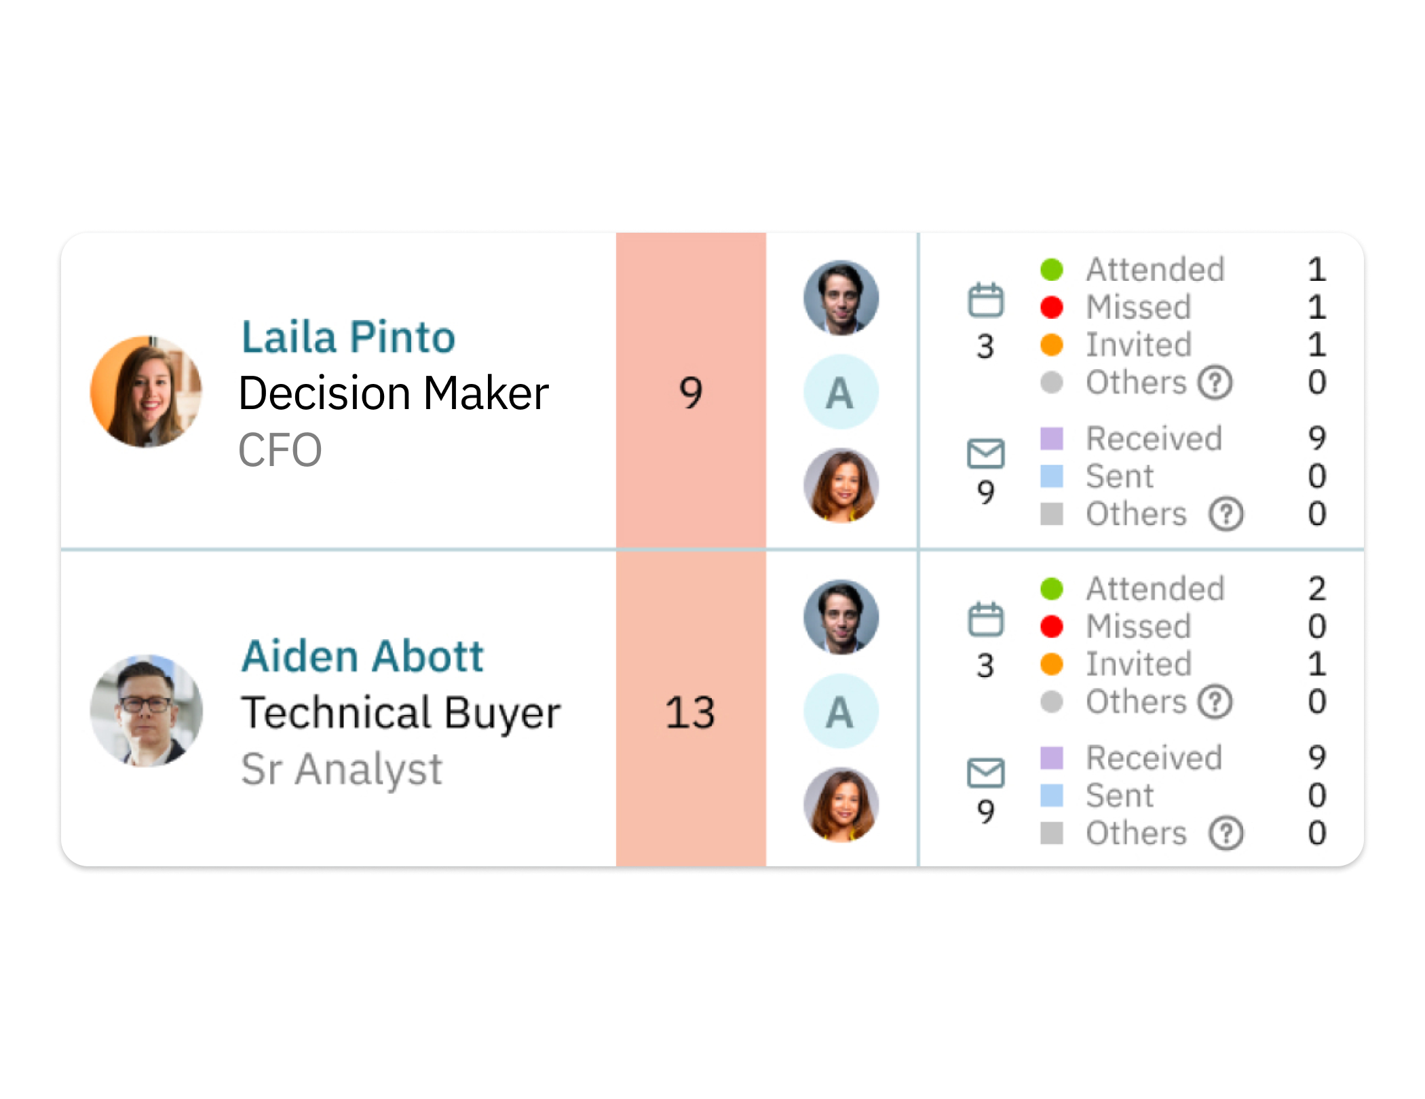Select the 'A' initial avatar in Aiden's row

tap(841, 712)
